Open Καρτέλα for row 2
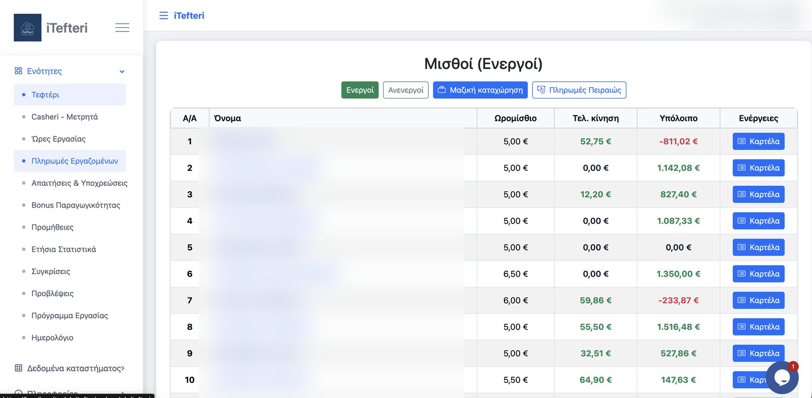The height and width of the screenshot is (398, 812). tap(758, 168)
